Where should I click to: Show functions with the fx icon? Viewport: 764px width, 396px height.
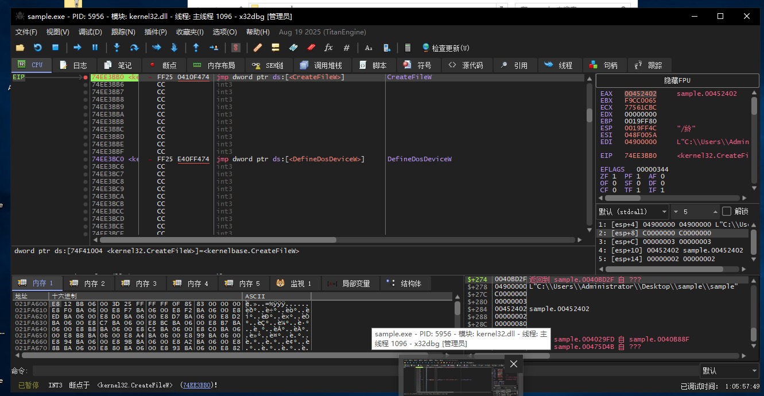pyautogui.click(x=328, y=48)
